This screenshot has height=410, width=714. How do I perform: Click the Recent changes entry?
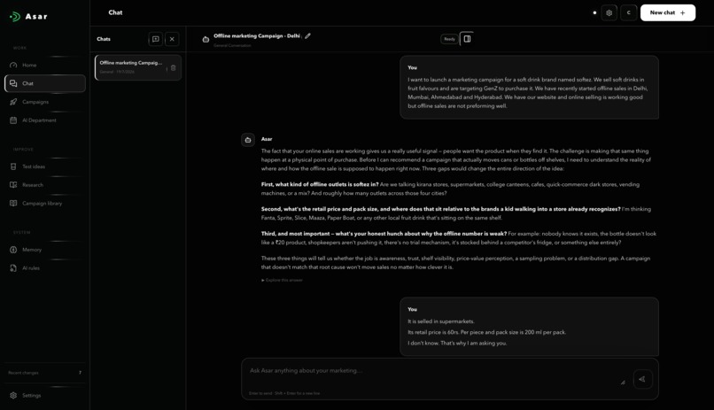tap(44, 373)
